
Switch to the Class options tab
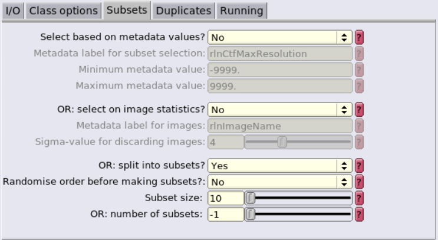pos(64,11)
